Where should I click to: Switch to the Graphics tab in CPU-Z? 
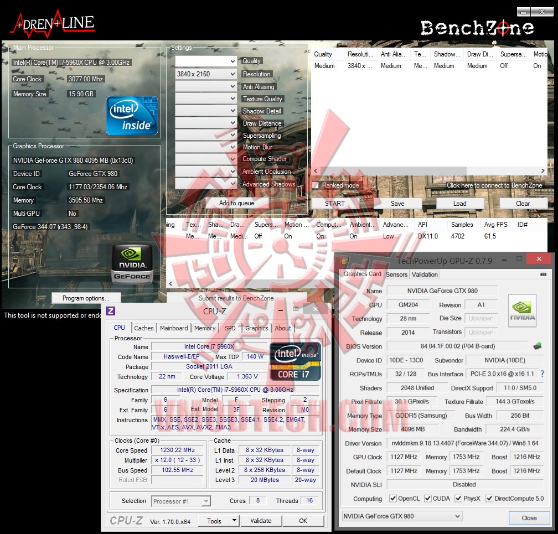tap(257, 328)
